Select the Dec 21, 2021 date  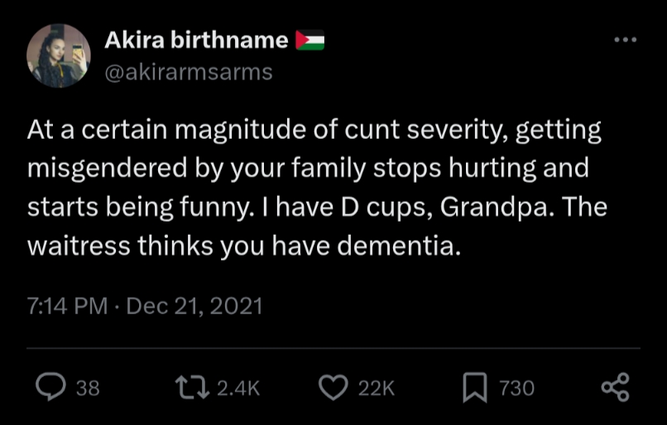[194, 307]
